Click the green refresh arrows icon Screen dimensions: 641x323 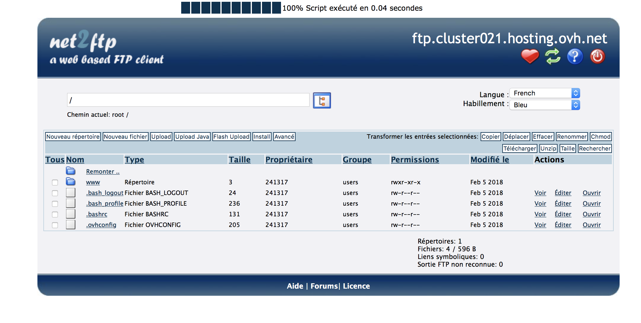pos(552,56)
